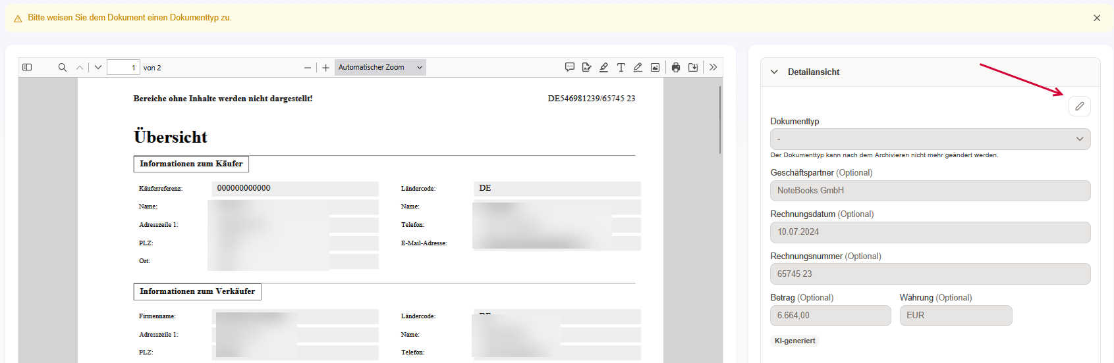
Task: Print the document
Action: [x=676, y=67]
